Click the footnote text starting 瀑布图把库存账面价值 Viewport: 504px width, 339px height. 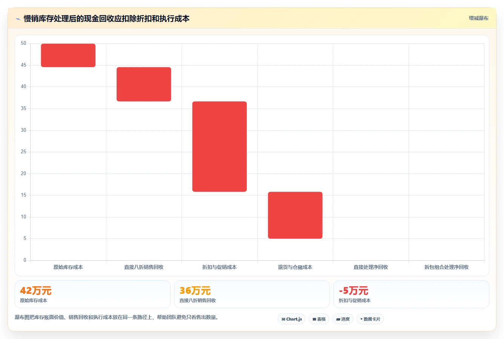tap(117, 317)
